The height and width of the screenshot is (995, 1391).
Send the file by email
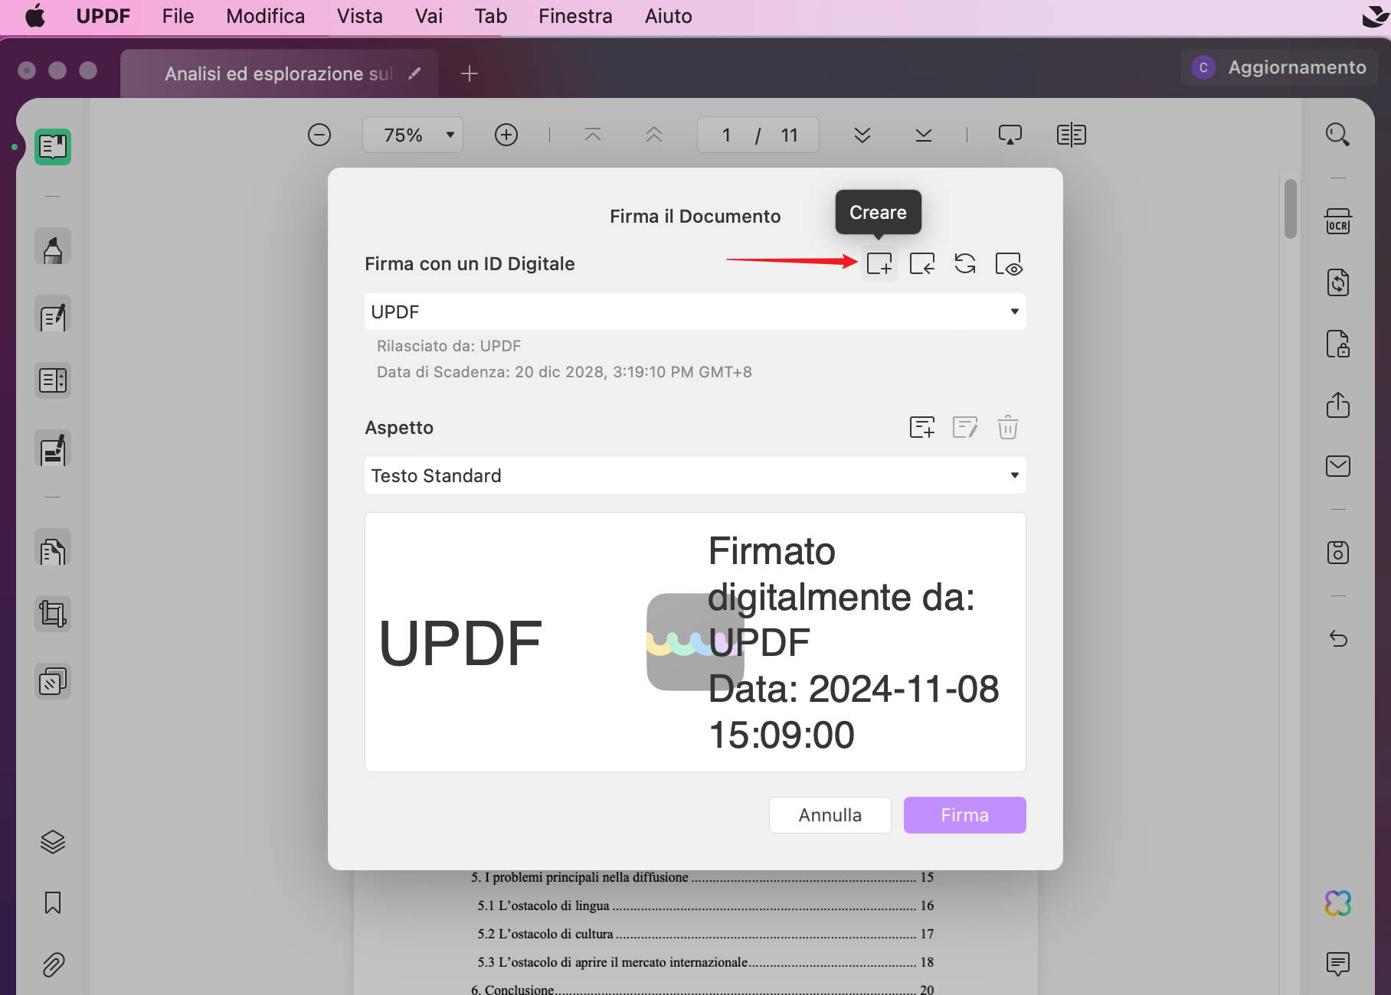pyautogui.click(x=1338, y=466)
